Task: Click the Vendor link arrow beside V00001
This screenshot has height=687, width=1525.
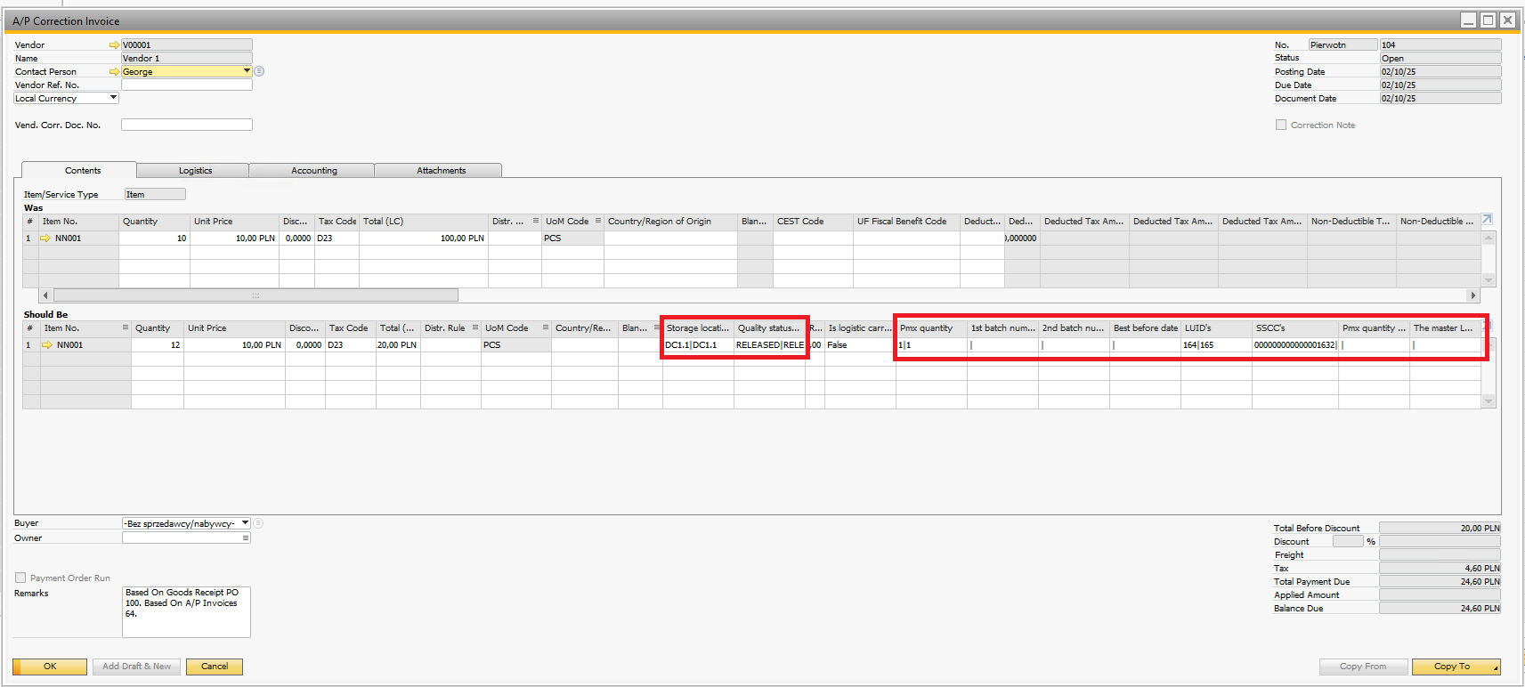Action: click(114, 45)
